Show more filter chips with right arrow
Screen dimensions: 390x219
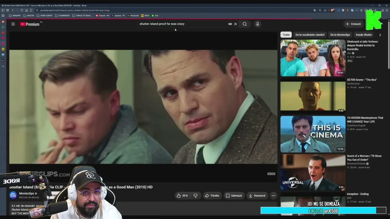coord(380,35)
